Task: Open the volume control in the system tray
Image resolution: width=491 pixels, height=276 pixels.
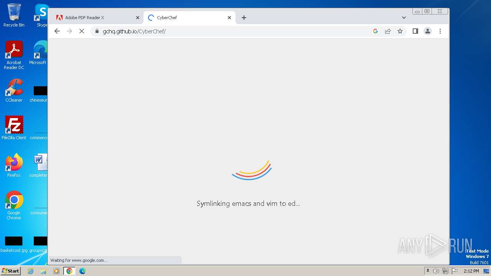Action: [436, 271]
